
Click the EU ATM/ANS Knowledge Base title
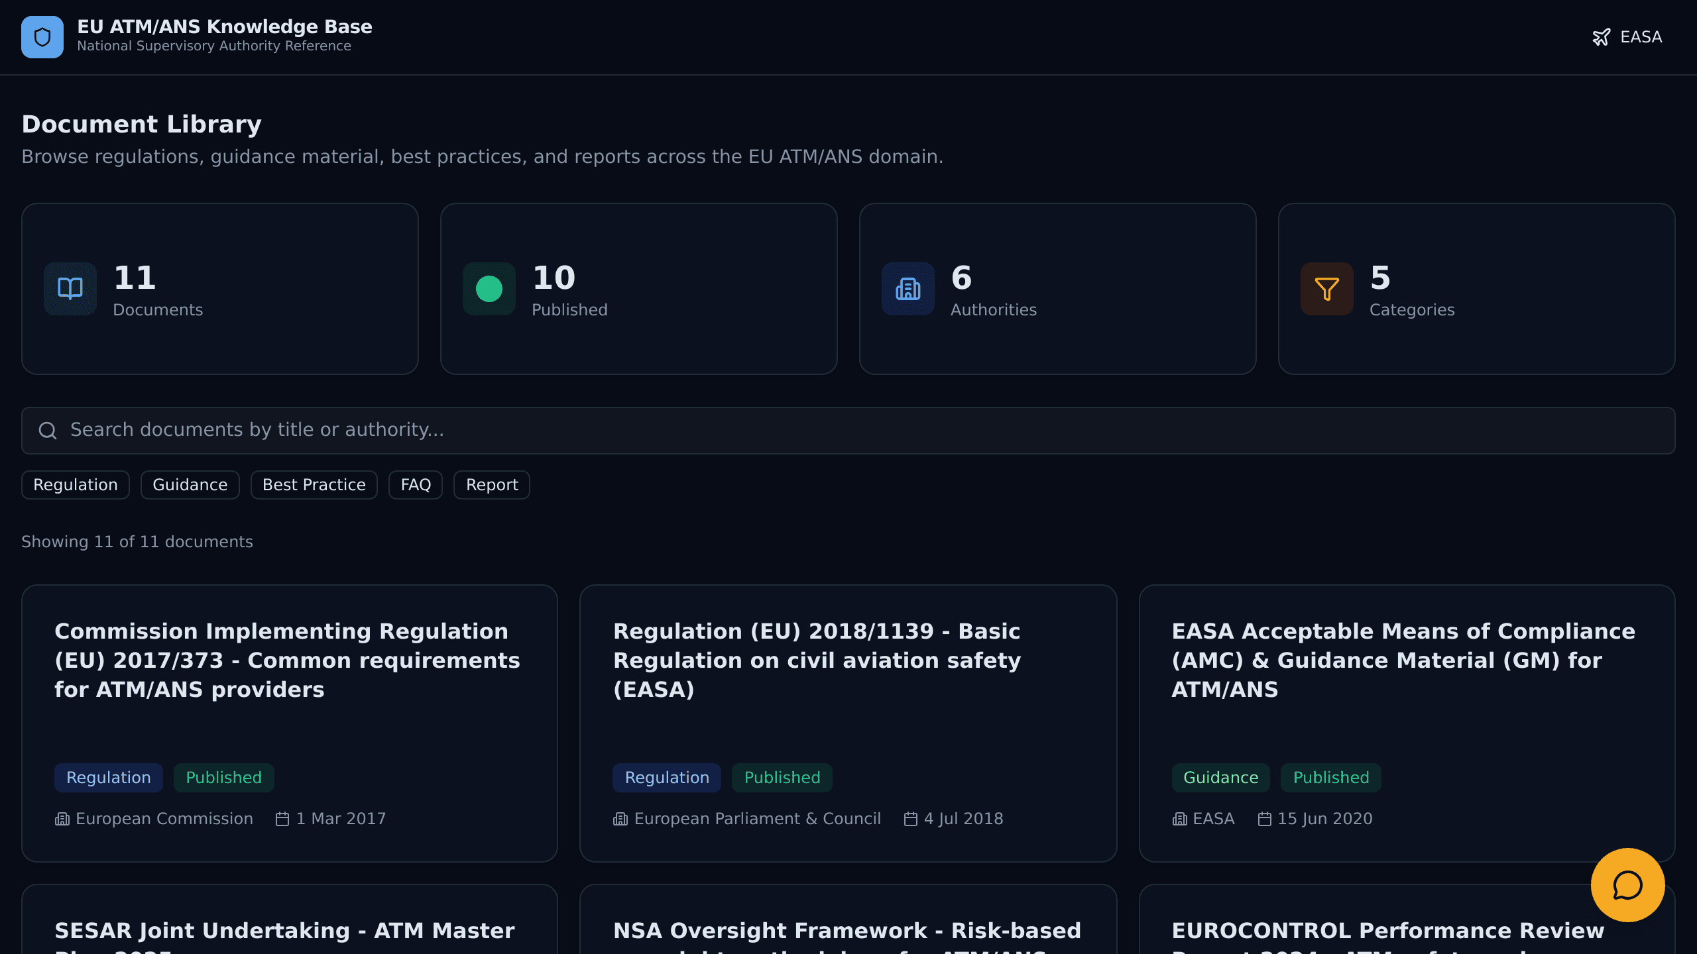[225, 26]
